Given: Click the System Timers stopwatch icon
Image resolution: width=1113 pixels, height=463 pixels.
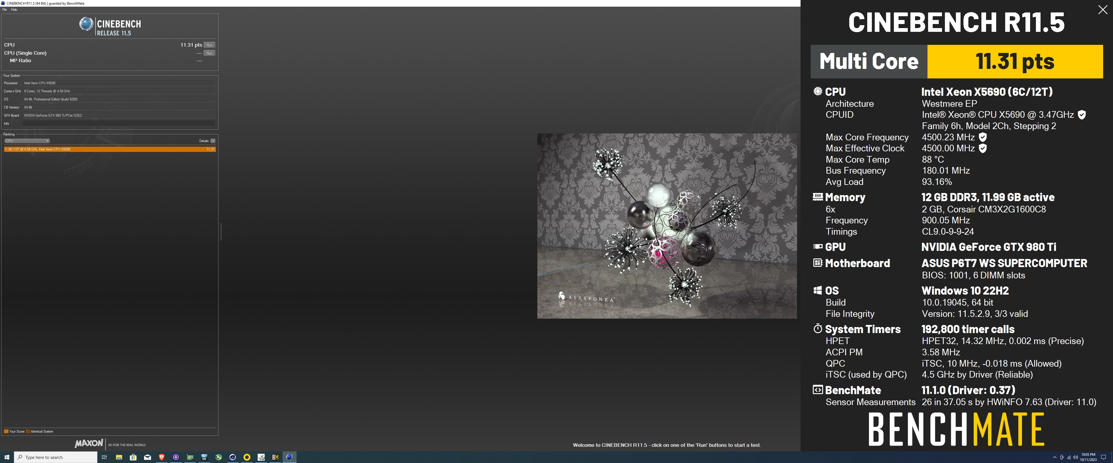Looking at the screenshot, I should click(817, 329).
